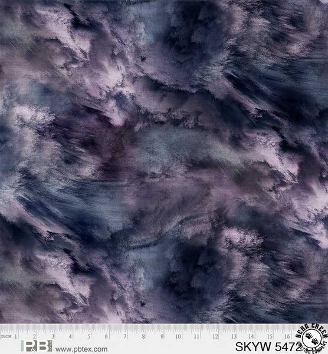Click the 4 inch mark on ruler

click(71, 336)
